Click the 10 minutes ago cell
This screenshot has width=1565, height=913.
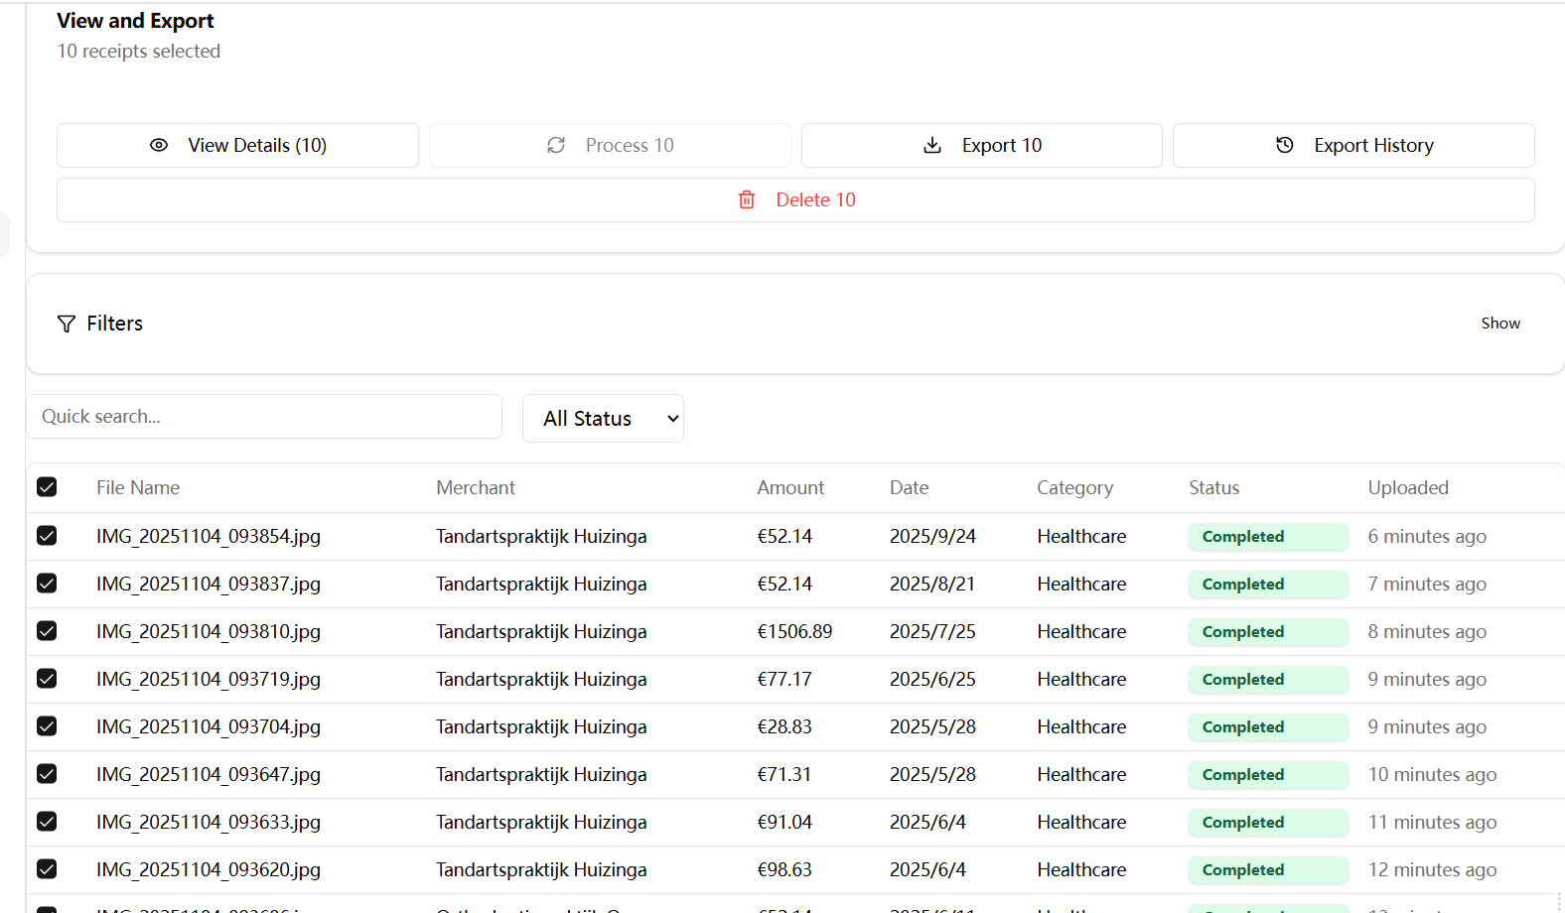tap(1432, 774)
